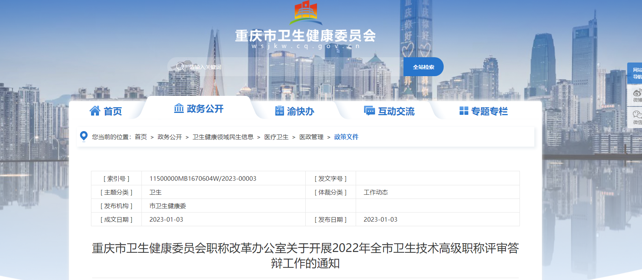Open the WeChat icon in right sidebar

pos(637,116)
